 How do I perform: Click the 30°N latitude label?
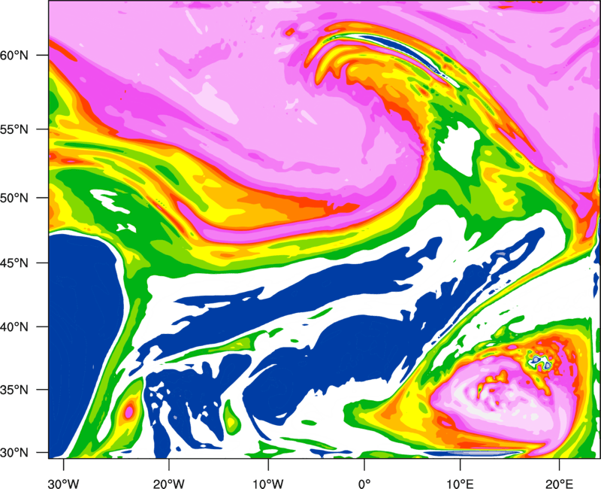(14, 453)
